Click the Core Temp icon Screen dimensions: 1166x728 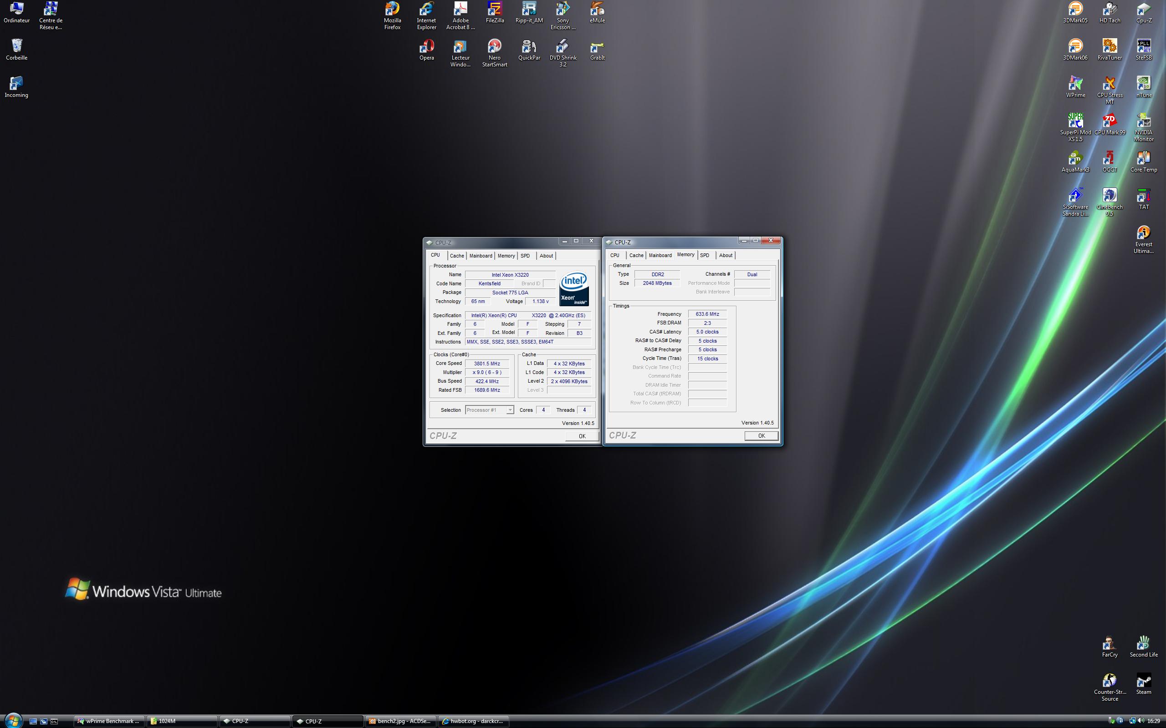(x=1144, y=162)
